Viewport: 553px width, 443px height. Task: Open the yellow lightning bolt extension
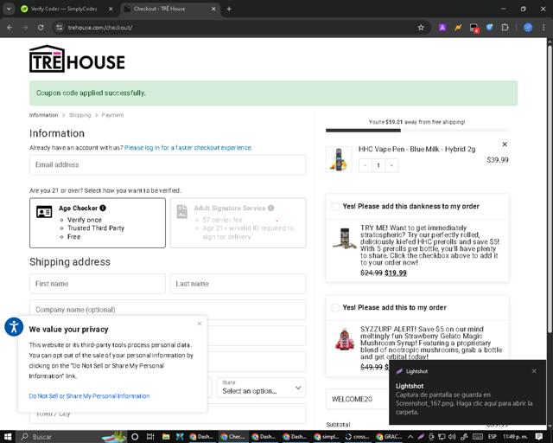[x=458, y=28]
